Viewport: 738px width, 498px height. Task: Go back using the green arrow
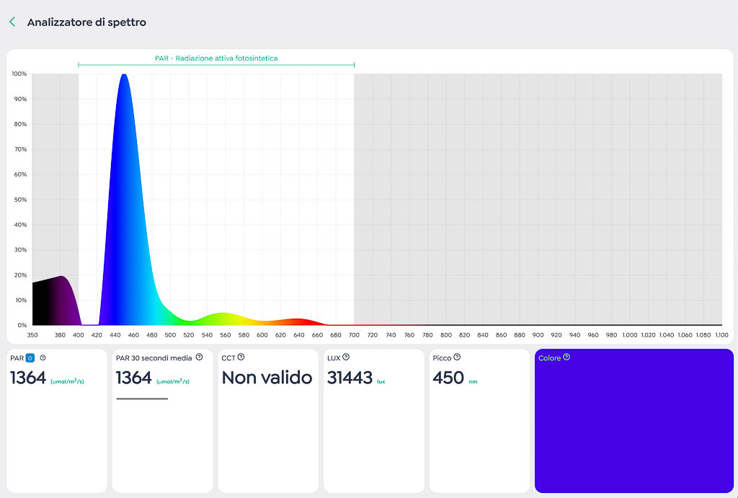tap(12, 22)
